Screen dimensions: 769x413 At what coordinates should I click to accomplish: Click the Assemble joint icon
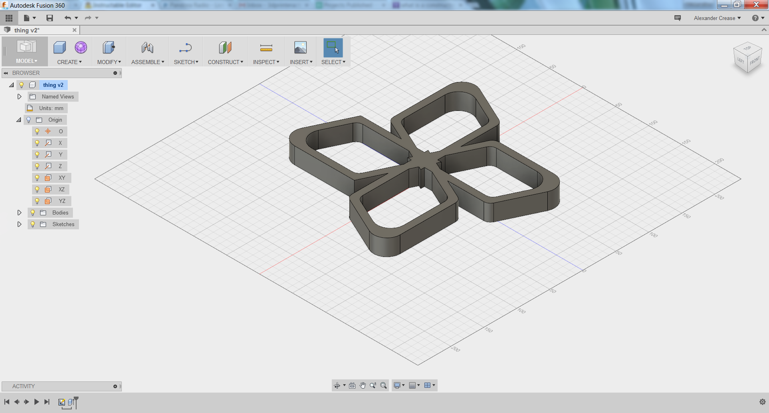tap(147, 47)
